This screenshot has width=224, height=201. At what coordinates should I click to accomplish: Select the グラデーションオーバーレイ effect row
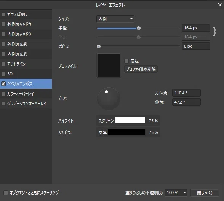click(x=26, y=104)
